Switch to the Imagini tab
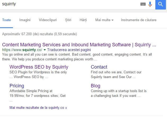The width and height of the screenshot is (167, 117). [x=25, y=20]
